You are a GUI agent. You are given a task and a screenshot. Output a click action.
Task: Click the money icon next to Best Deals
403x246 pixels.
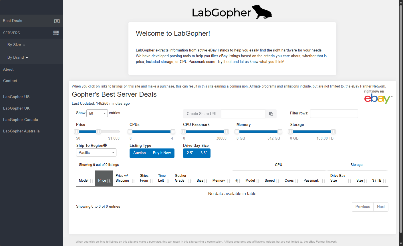pos(57,21)
